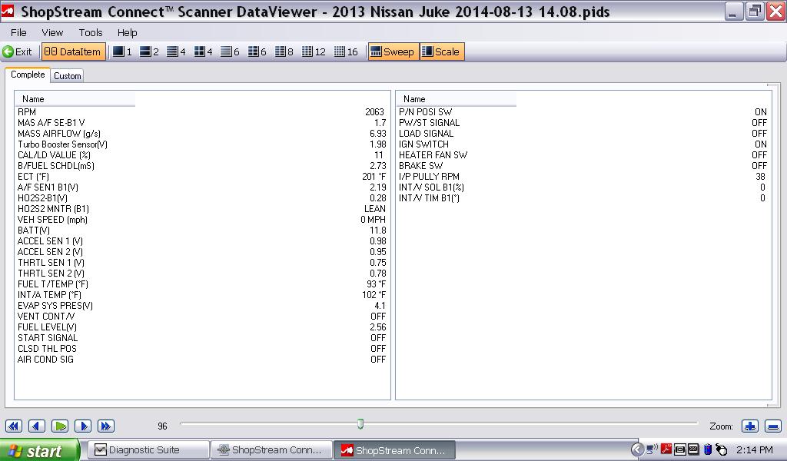The height and width of the screenshot is (461, 787).
Task: Play the recorded data
Action: click(60, 426)
